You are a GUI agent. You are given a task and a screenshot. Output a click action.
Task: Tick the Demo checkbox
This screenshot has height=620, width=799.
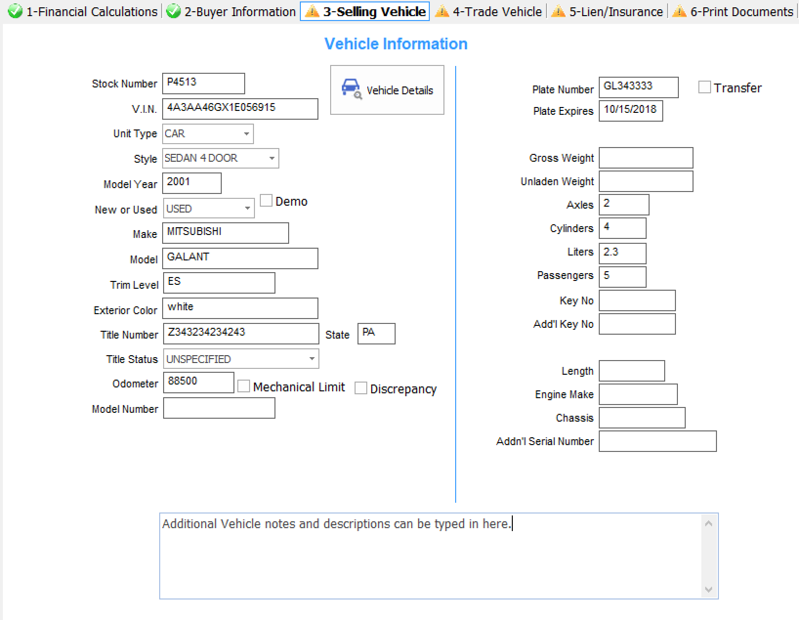[x=266, y=201]
